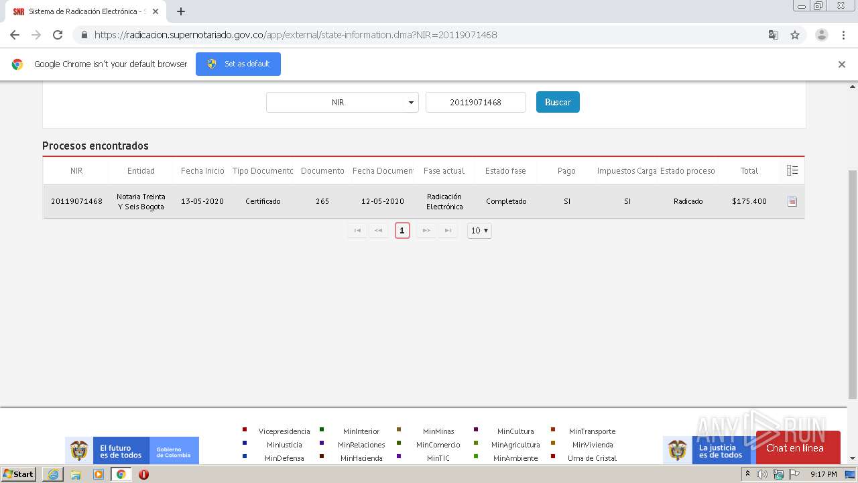Go to previous page of results
Viewport: 858px width, 483px height.
click(378, 230)
